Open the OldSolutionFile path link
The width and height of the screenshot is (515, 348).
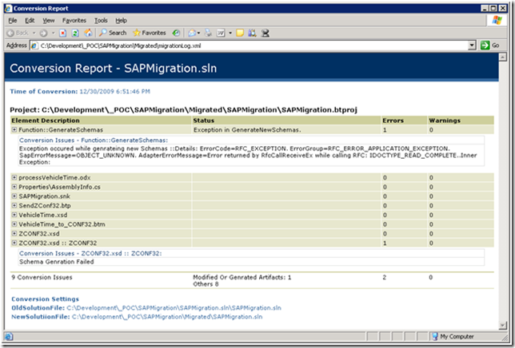pyautogui.click(x=174, y=307)
